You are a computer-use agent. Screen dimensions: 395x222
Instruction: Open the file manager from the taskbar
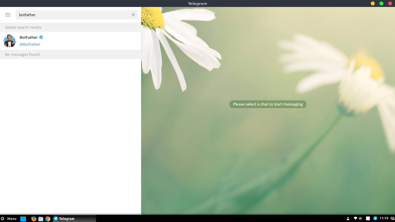pyautogui.click(x=41, y=219)
